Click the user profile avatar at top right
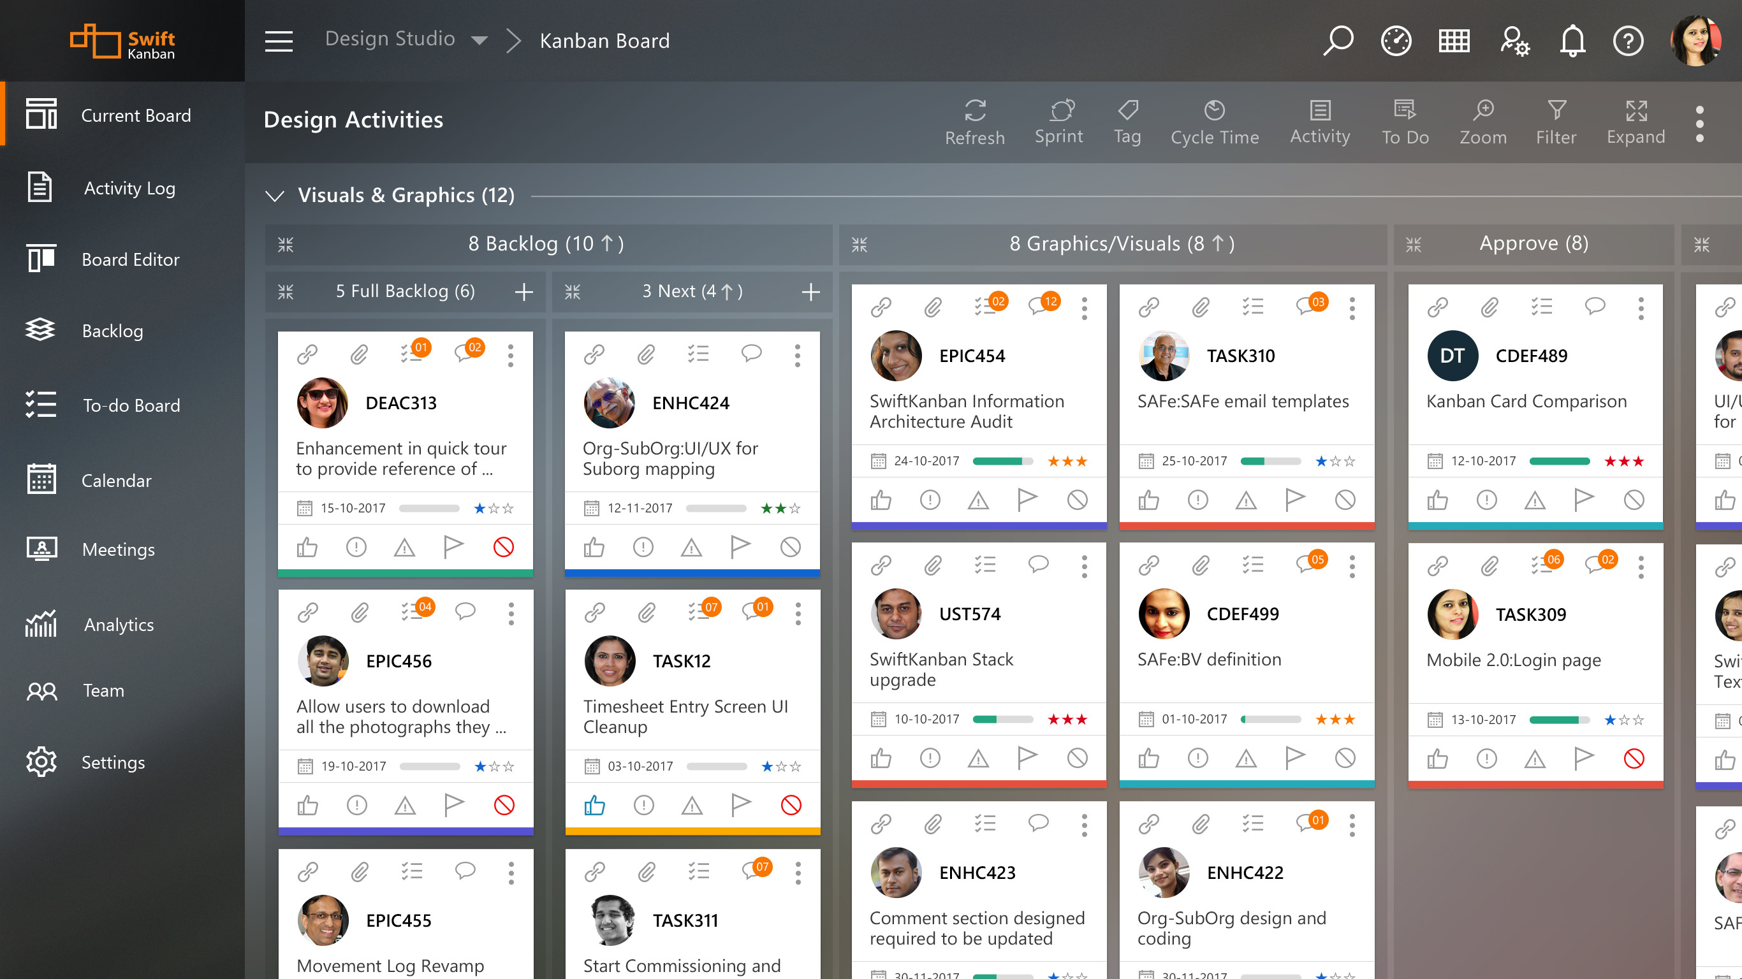The width and height of the screenshot is (1742, 979). 1695,41
